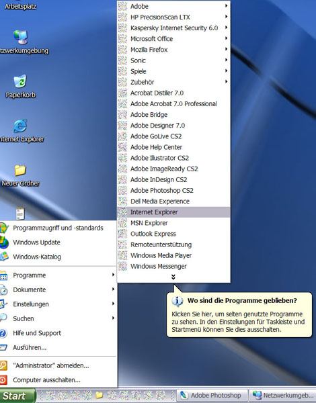
Task: Expand the Mozilla Firefox submenu
Action: click(x=226, y=49)
